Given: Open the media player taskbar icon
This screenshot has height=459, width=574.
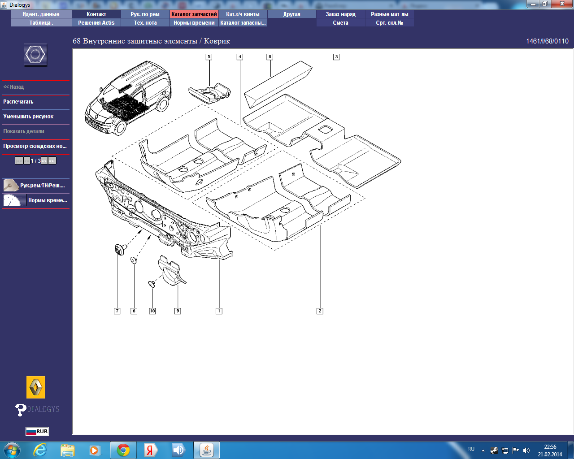Looking at the screenshot, I should [95, 450].
